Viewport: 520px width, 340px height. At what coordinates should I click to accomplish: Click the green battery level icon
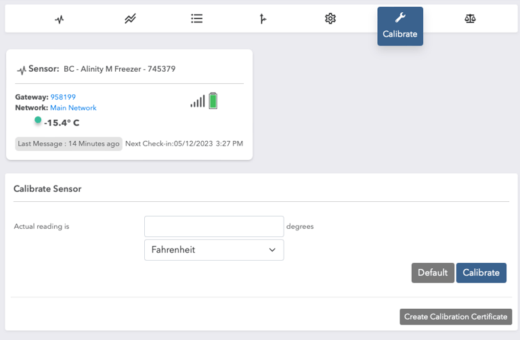point(213,100)
